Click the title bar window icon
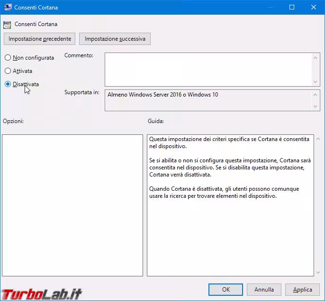Image resolution: width=325 pixels, height=301 pixels. click(x=8, y=7)
